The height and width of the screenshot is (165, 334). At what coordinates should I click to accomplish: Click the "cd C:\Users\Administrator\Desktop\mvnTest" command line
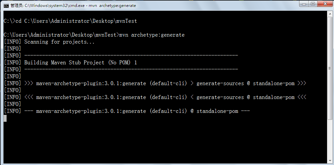(76, 21)
